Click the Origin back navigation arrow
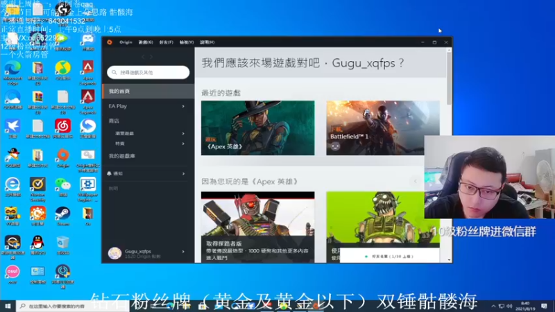This screenshot has height=312, width=555. 143,57
